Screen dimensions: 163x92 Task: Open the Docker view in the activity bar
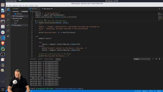[x=8, y=36]
